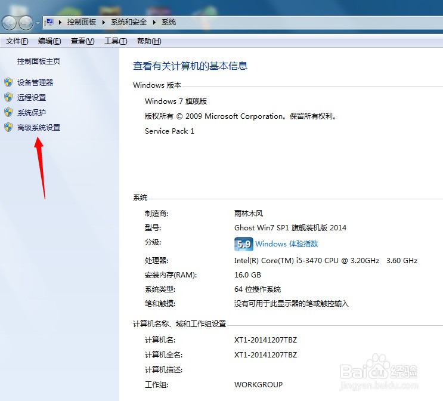Go to 控制面板主页 link
443x401 pixels.
tap(39, 61)
